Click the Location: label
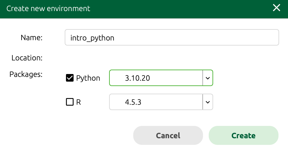 [27, 58]
